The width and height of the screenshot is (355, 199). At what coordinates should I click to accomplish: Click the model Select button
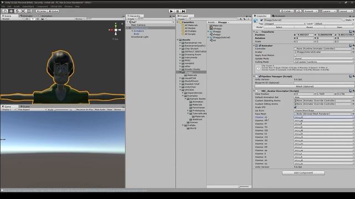click(279, 27)
